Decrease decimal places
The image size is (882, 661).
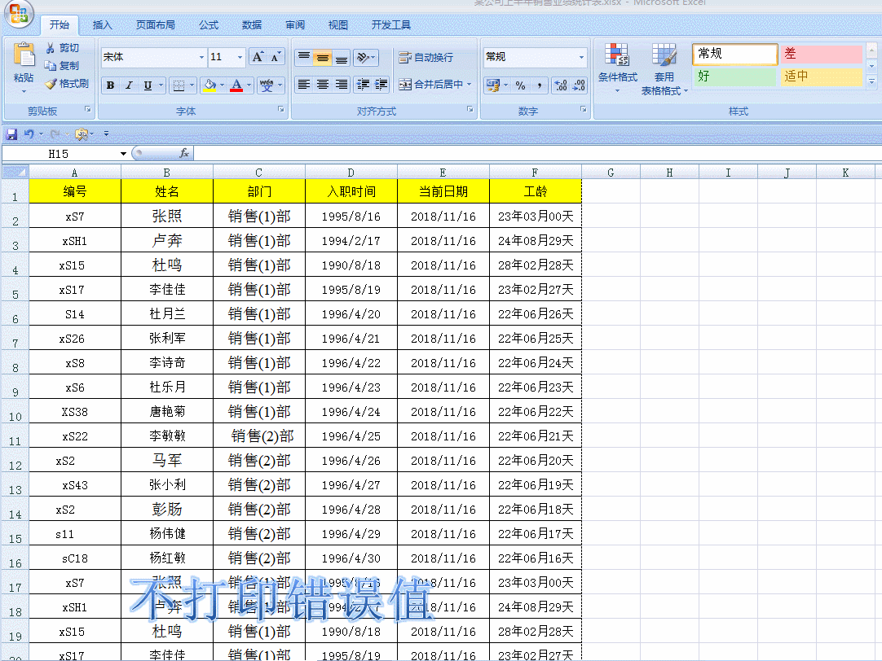pyautogui.click(x=579, y=85)
